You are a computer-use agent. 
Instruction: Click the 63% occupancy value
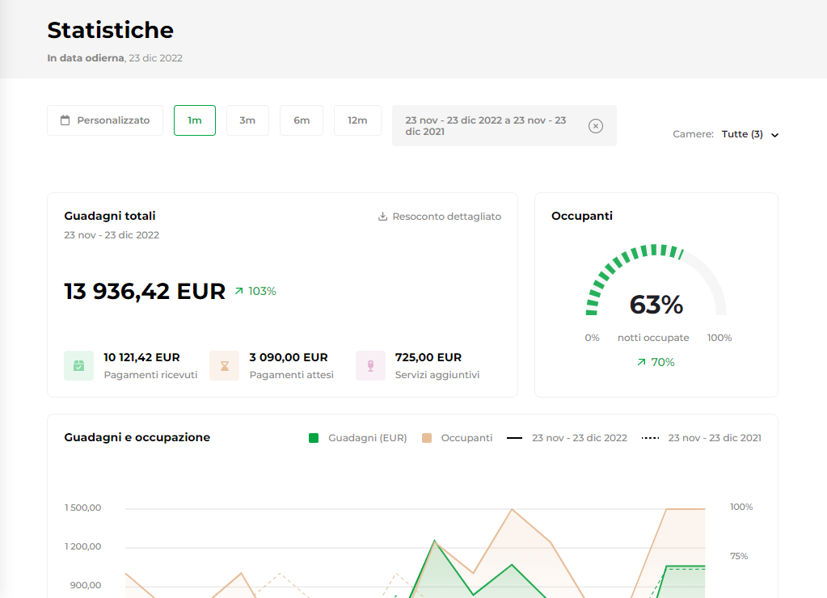[x=656, y=305]
